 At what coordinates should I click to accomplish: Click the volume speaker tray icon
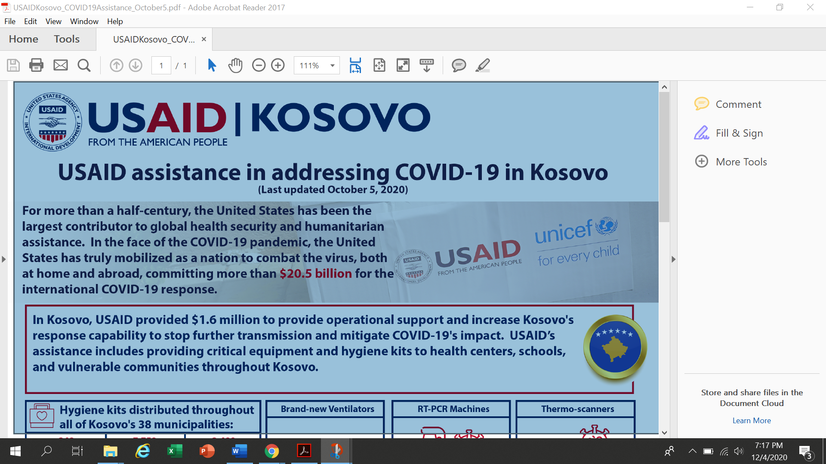739,451
